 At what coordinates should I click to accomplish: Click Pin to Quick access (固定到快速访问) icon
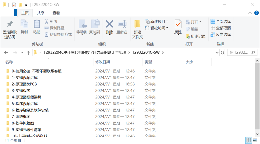(x=10, y=24)
